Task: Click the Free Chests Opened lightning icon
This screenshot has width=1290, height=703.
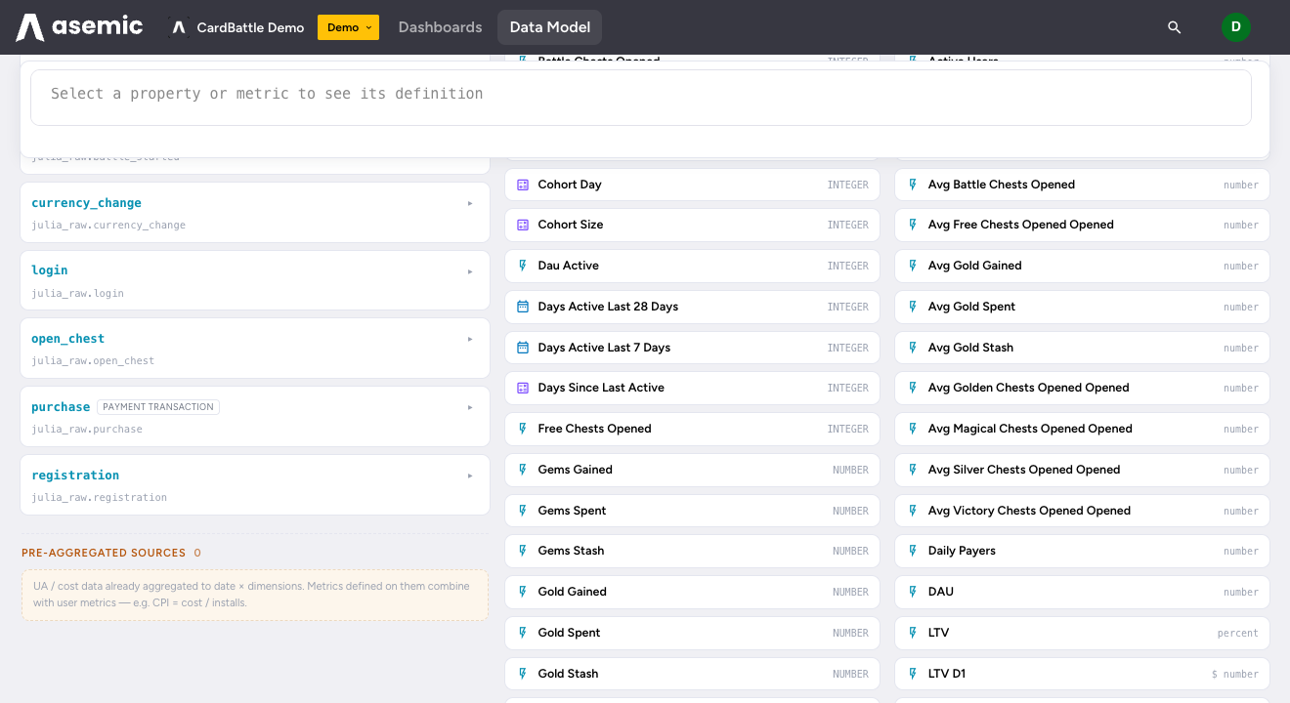Action: [x=523, y=429]
